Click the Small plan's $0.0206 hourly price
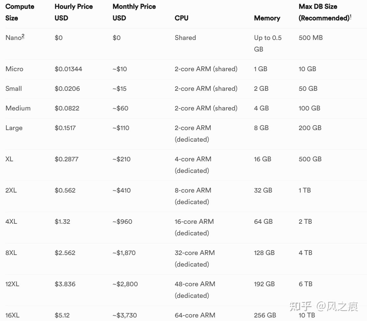The height and width of the screenshot is (321, 367). [67, 89]
